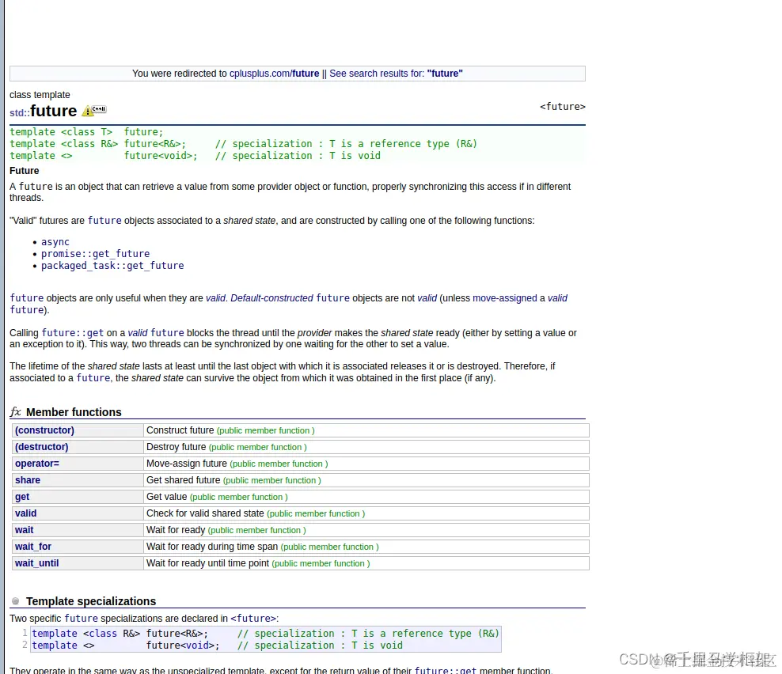
Task: Open the get member function
Action: pyautogui.click(x=22, y=497)
